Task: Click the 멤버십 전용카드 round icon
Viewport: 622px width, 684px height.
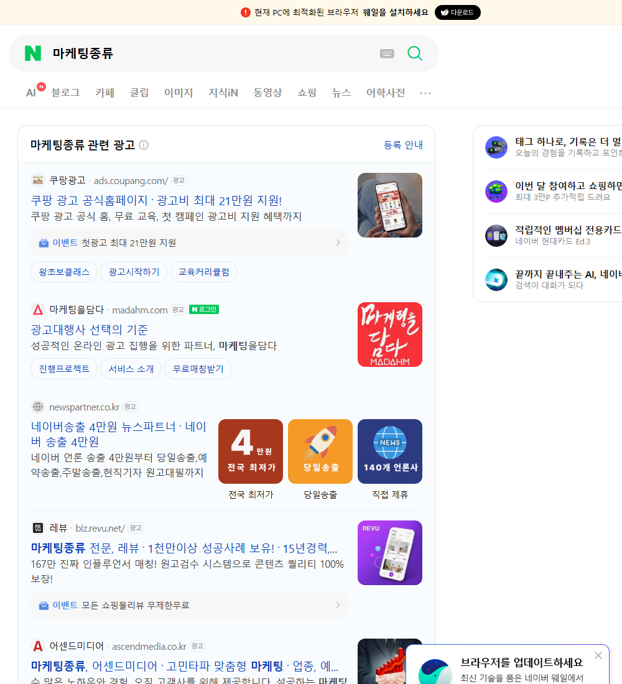Action: coord(496,236)
